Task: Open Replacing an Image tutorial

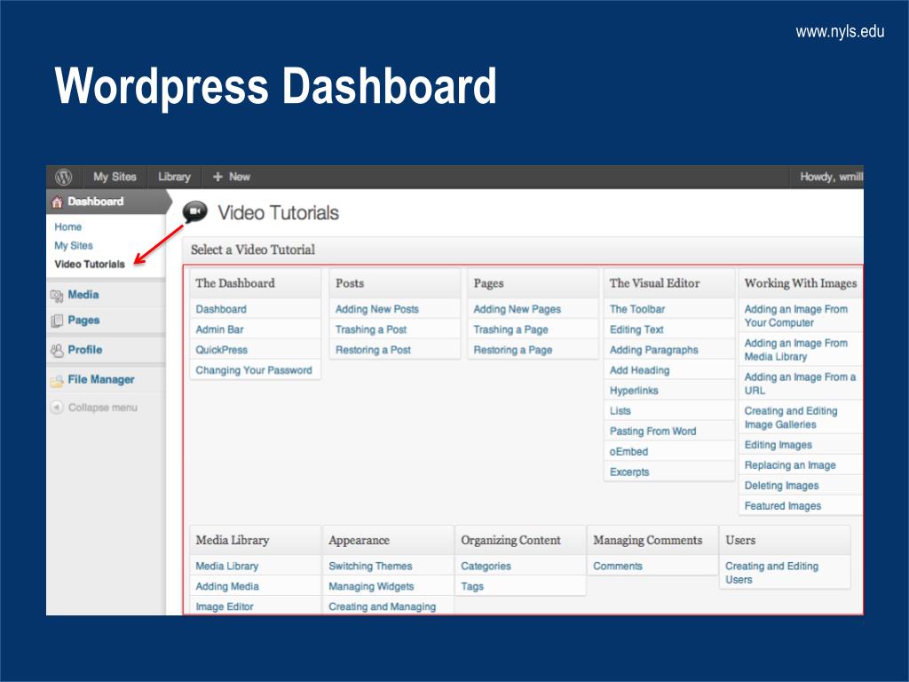Action: [x=789, y=465]
